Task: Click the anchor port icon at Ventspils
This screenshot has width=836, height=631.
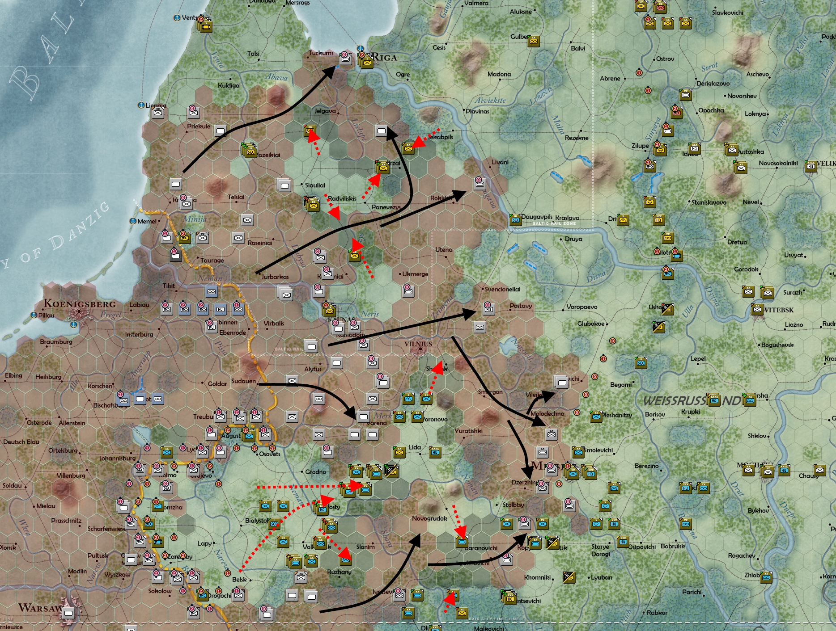Action: [177, 18]
